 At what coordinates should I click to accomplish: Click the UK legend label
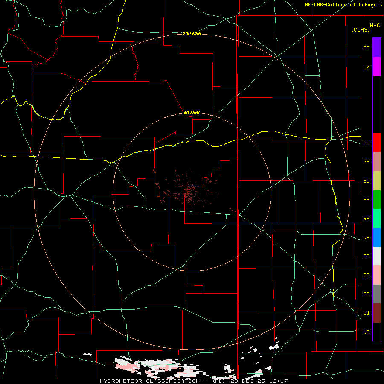(x=366, y=67)
